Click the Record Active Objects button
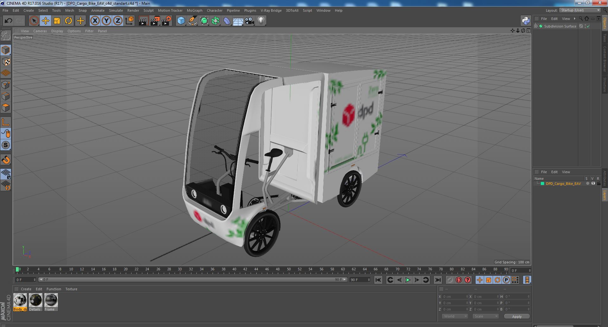608x327 pixels. click(x=450, y=280)
